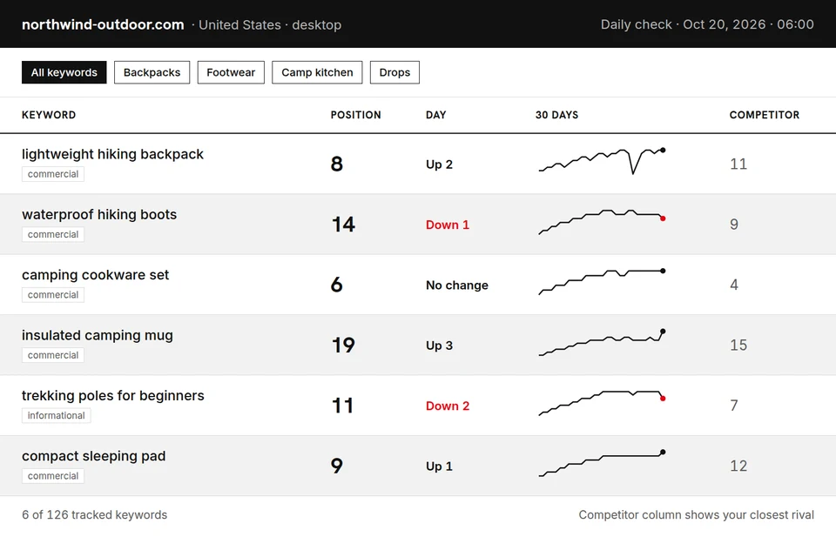Click the United States · desktop label

[270, 25]
